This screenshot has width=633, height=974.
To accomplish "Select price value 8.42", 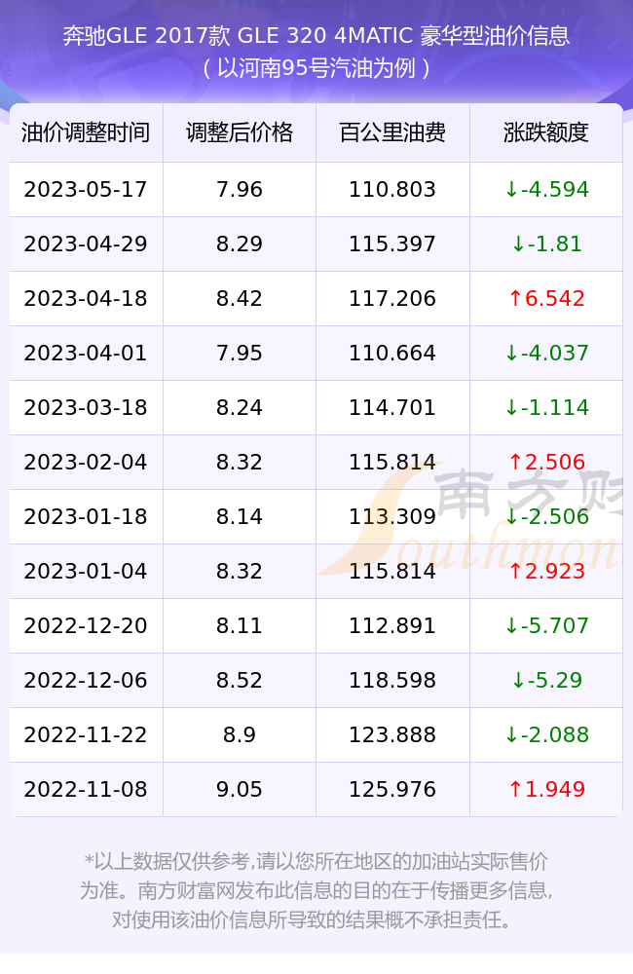I will (240, 299).
